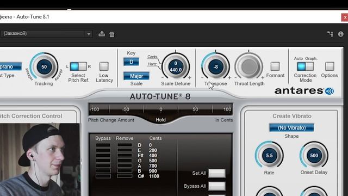This screenshot has height=196, width=348.
Task: Click the Onset Delay knob at 500
Action: coord(314,155)
